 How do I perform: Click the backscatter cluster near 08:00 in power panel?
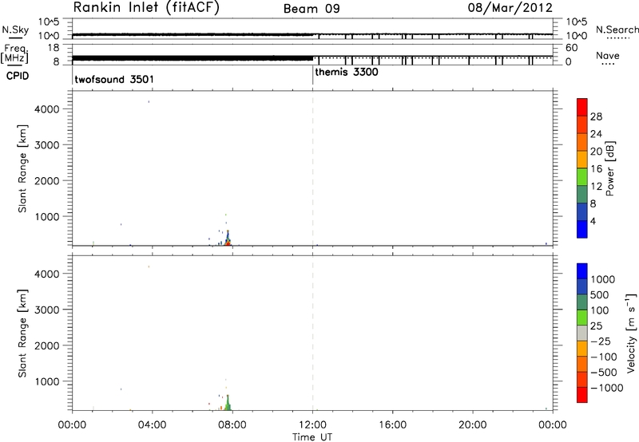coord(228,238)
